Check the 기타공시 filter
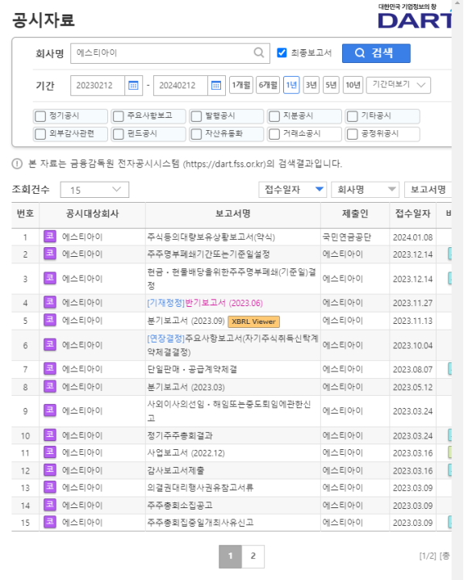468x580 pixels. pyautogui.click(x=353, y=116)
